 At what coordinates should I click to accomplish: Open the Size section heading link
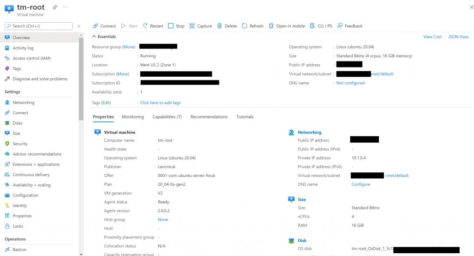point(302,200)
